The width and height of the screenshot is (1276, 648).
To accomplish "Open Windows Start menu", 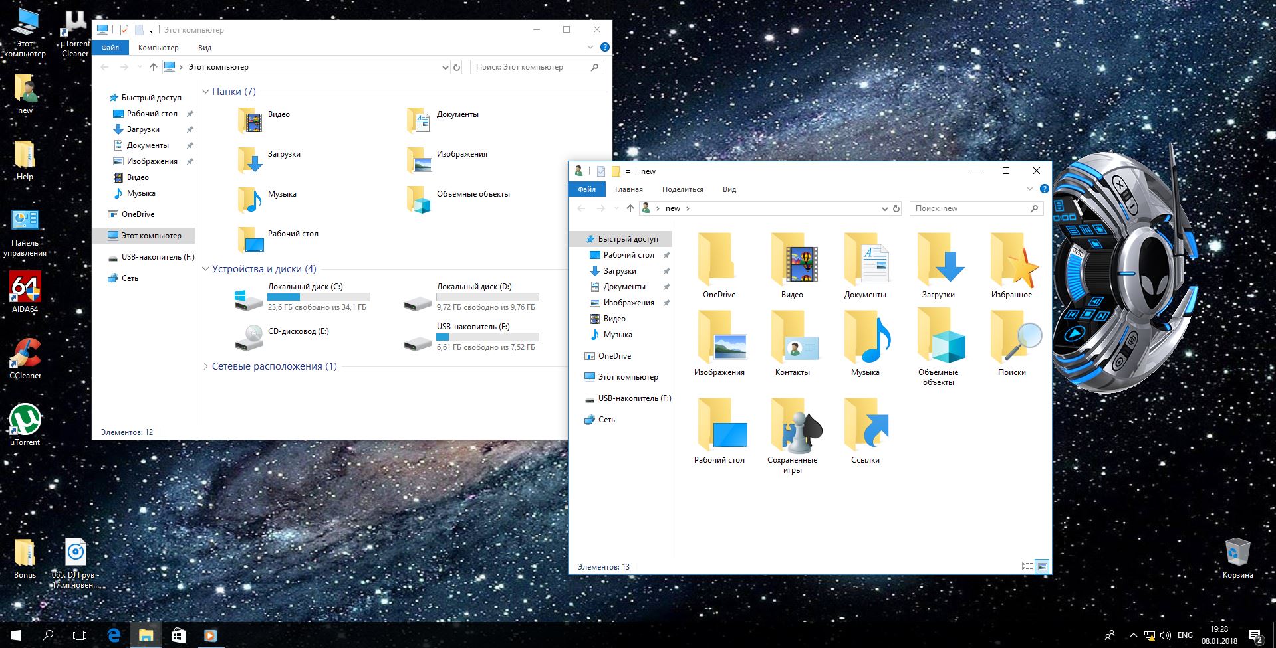I will point(16,635).
